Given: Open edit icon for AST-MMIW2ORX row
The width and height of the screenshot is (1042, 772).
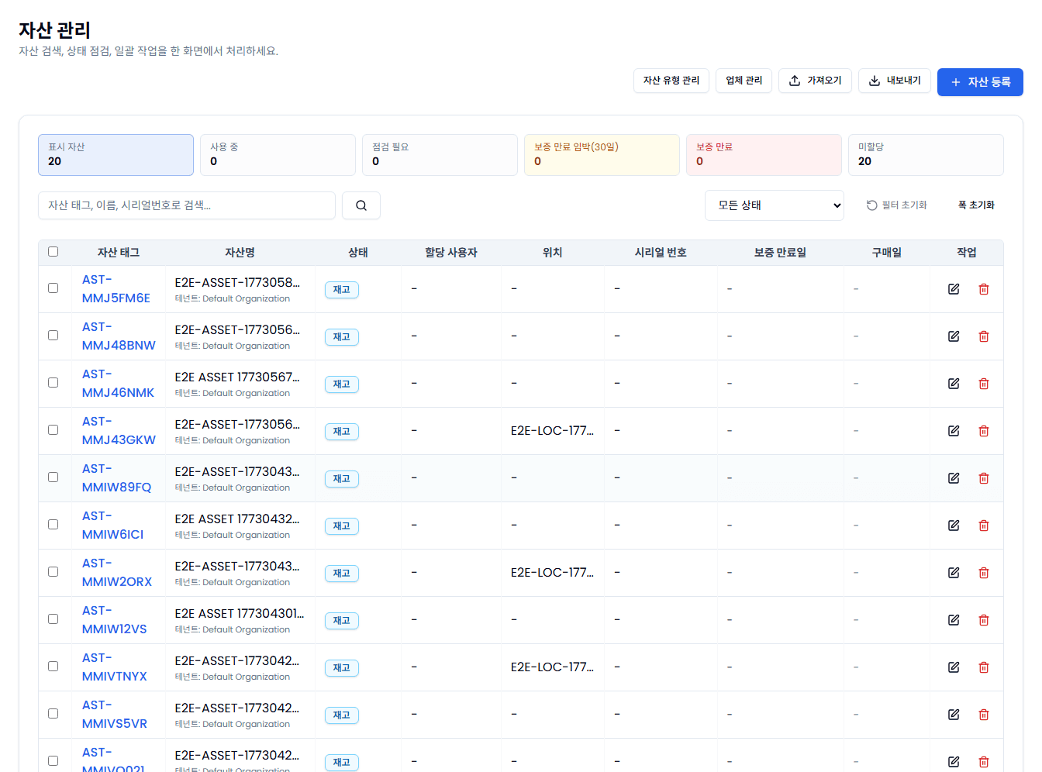Looking at the screenshot, I should coord(954,573).
